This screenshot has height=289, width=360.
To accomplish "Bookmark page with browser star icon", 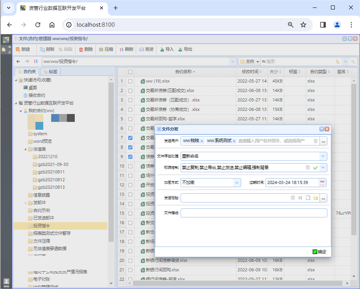I will tap(303, 25).
